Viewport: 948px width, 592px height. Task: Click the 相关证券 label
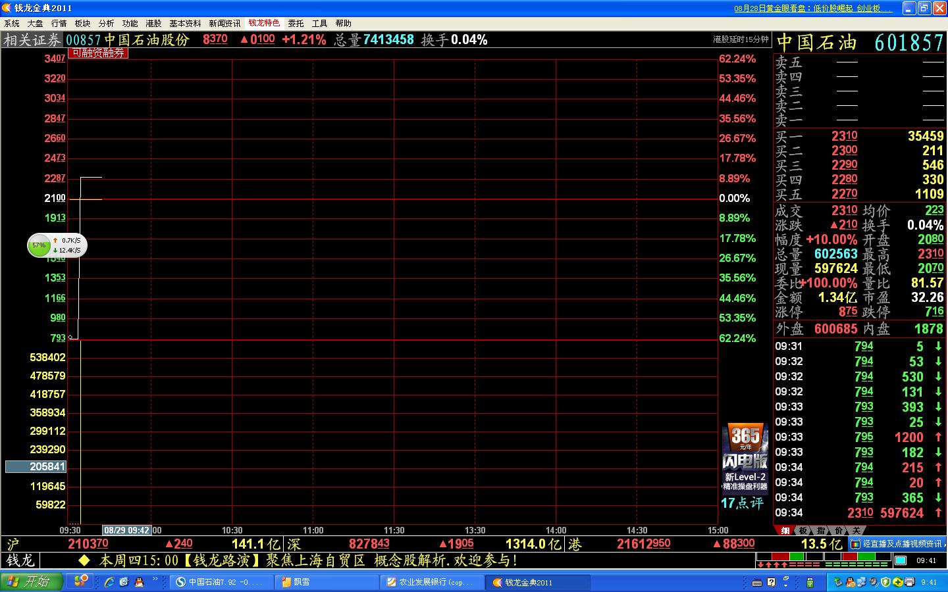[x=32, y=40]
